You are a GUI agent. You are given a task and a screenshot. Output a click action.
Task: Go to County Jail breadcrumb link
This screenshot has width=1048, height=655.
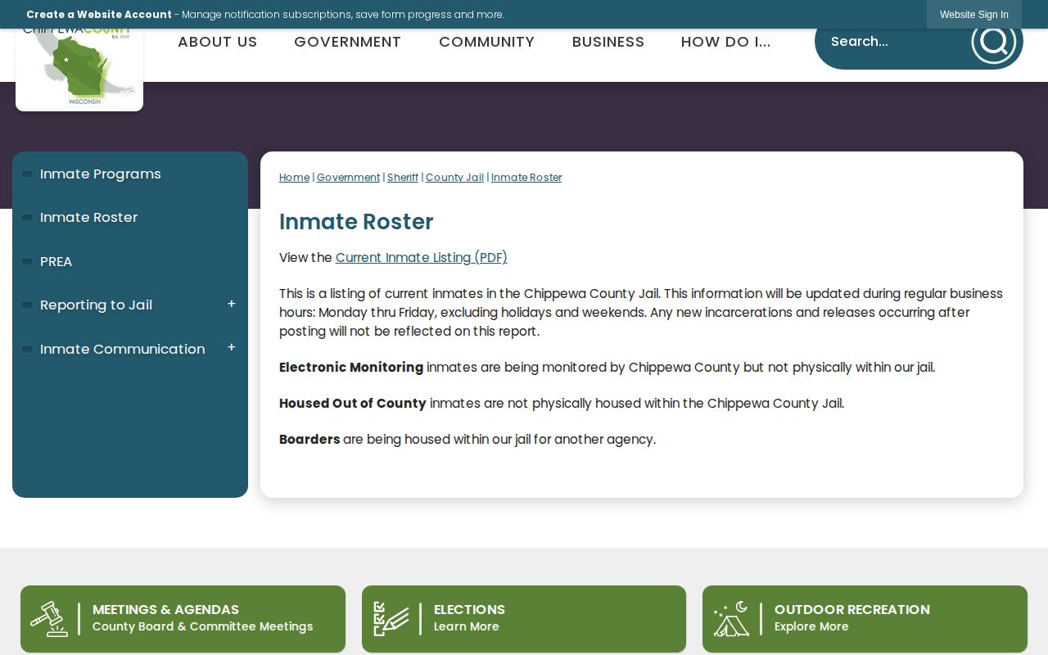454,178
